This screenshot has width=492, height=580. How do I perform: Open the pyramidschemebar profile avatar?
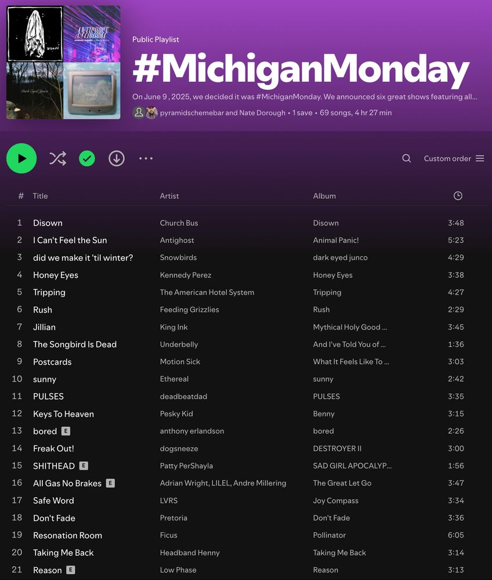coord(139,113)
